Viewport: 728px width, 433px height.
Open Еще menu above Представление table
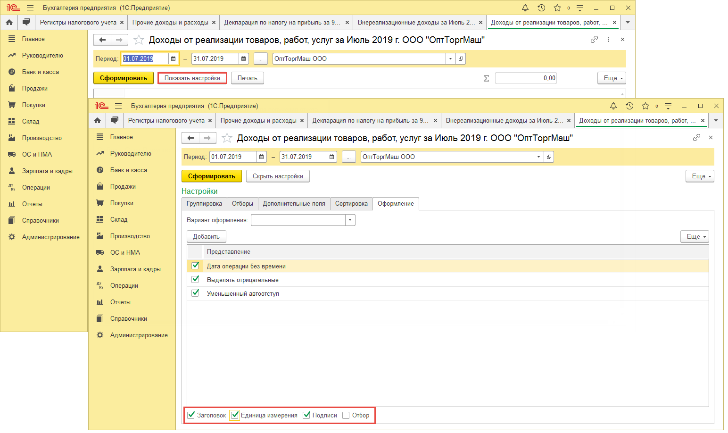point(695,237)
